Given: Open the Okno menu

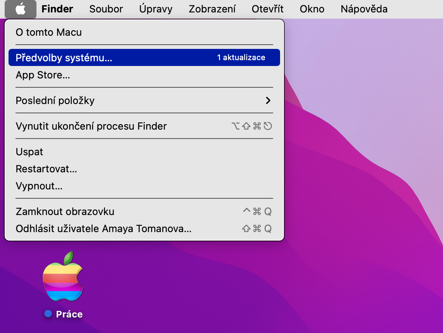Looking at the screenshot, I should [x=312, y=9].
